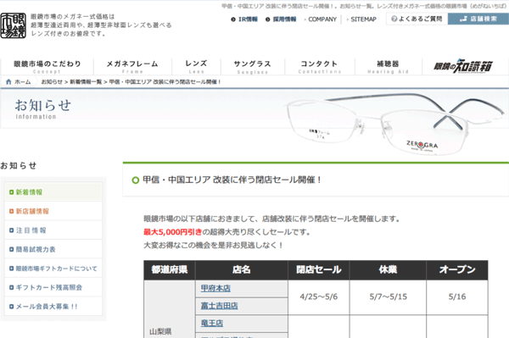Open コンタクト Contactlens menu
Viewport: 509px width, 338px height.
pyautogui.click(x=320, y=67)
